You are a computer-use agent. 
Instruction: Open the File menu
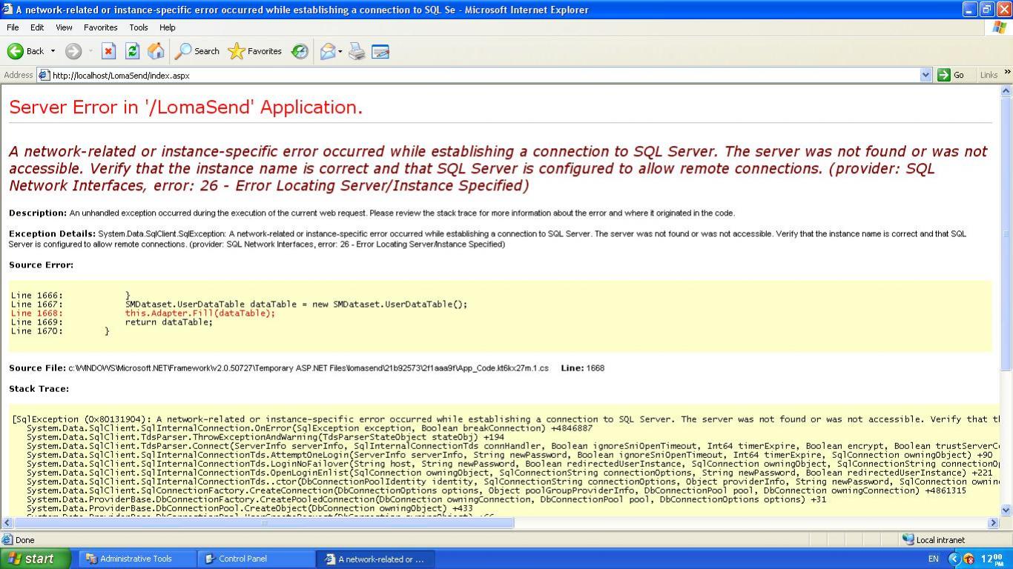[13, 27]
